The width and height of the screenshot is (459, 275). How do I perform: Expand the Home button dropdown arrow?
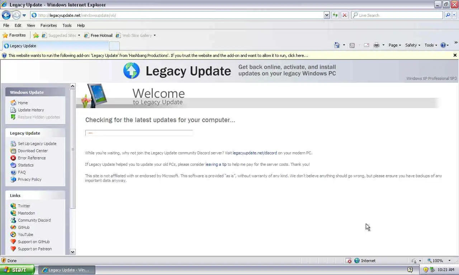tap(344, 45)
